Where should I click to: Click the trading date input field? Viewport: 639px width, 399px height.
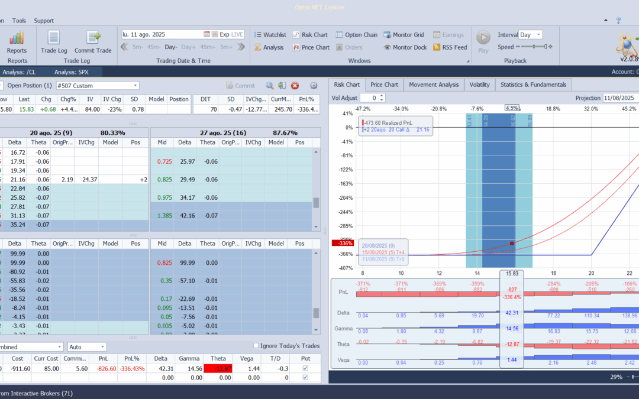(162, 35)
